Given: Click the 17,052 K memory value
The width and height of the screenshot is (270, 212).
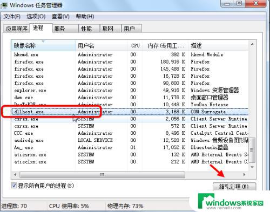Looking at the screenshot, I should click(x=174, y=147).
